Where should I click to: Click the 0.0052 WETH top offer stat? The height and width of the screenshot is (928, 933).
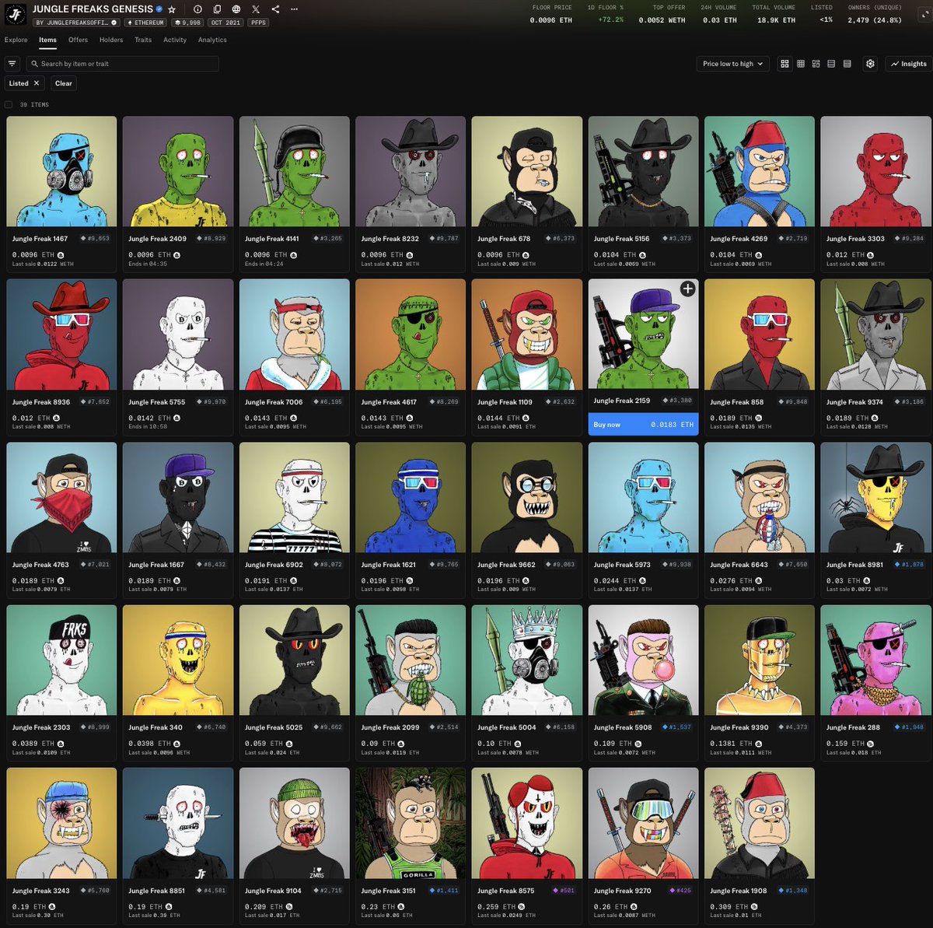pos(662,20)
